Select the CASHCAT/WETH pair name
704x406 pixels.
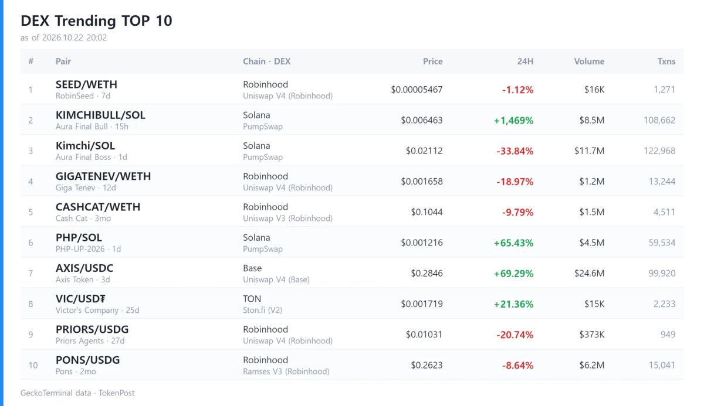(x=98, y=207)
